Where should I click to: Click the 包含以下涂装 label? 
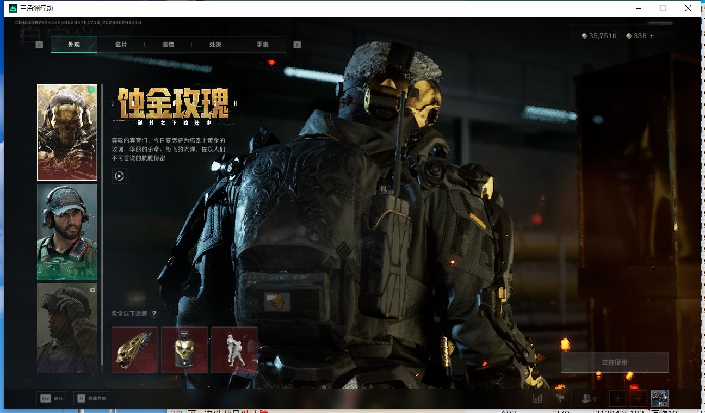coord(129,313)
